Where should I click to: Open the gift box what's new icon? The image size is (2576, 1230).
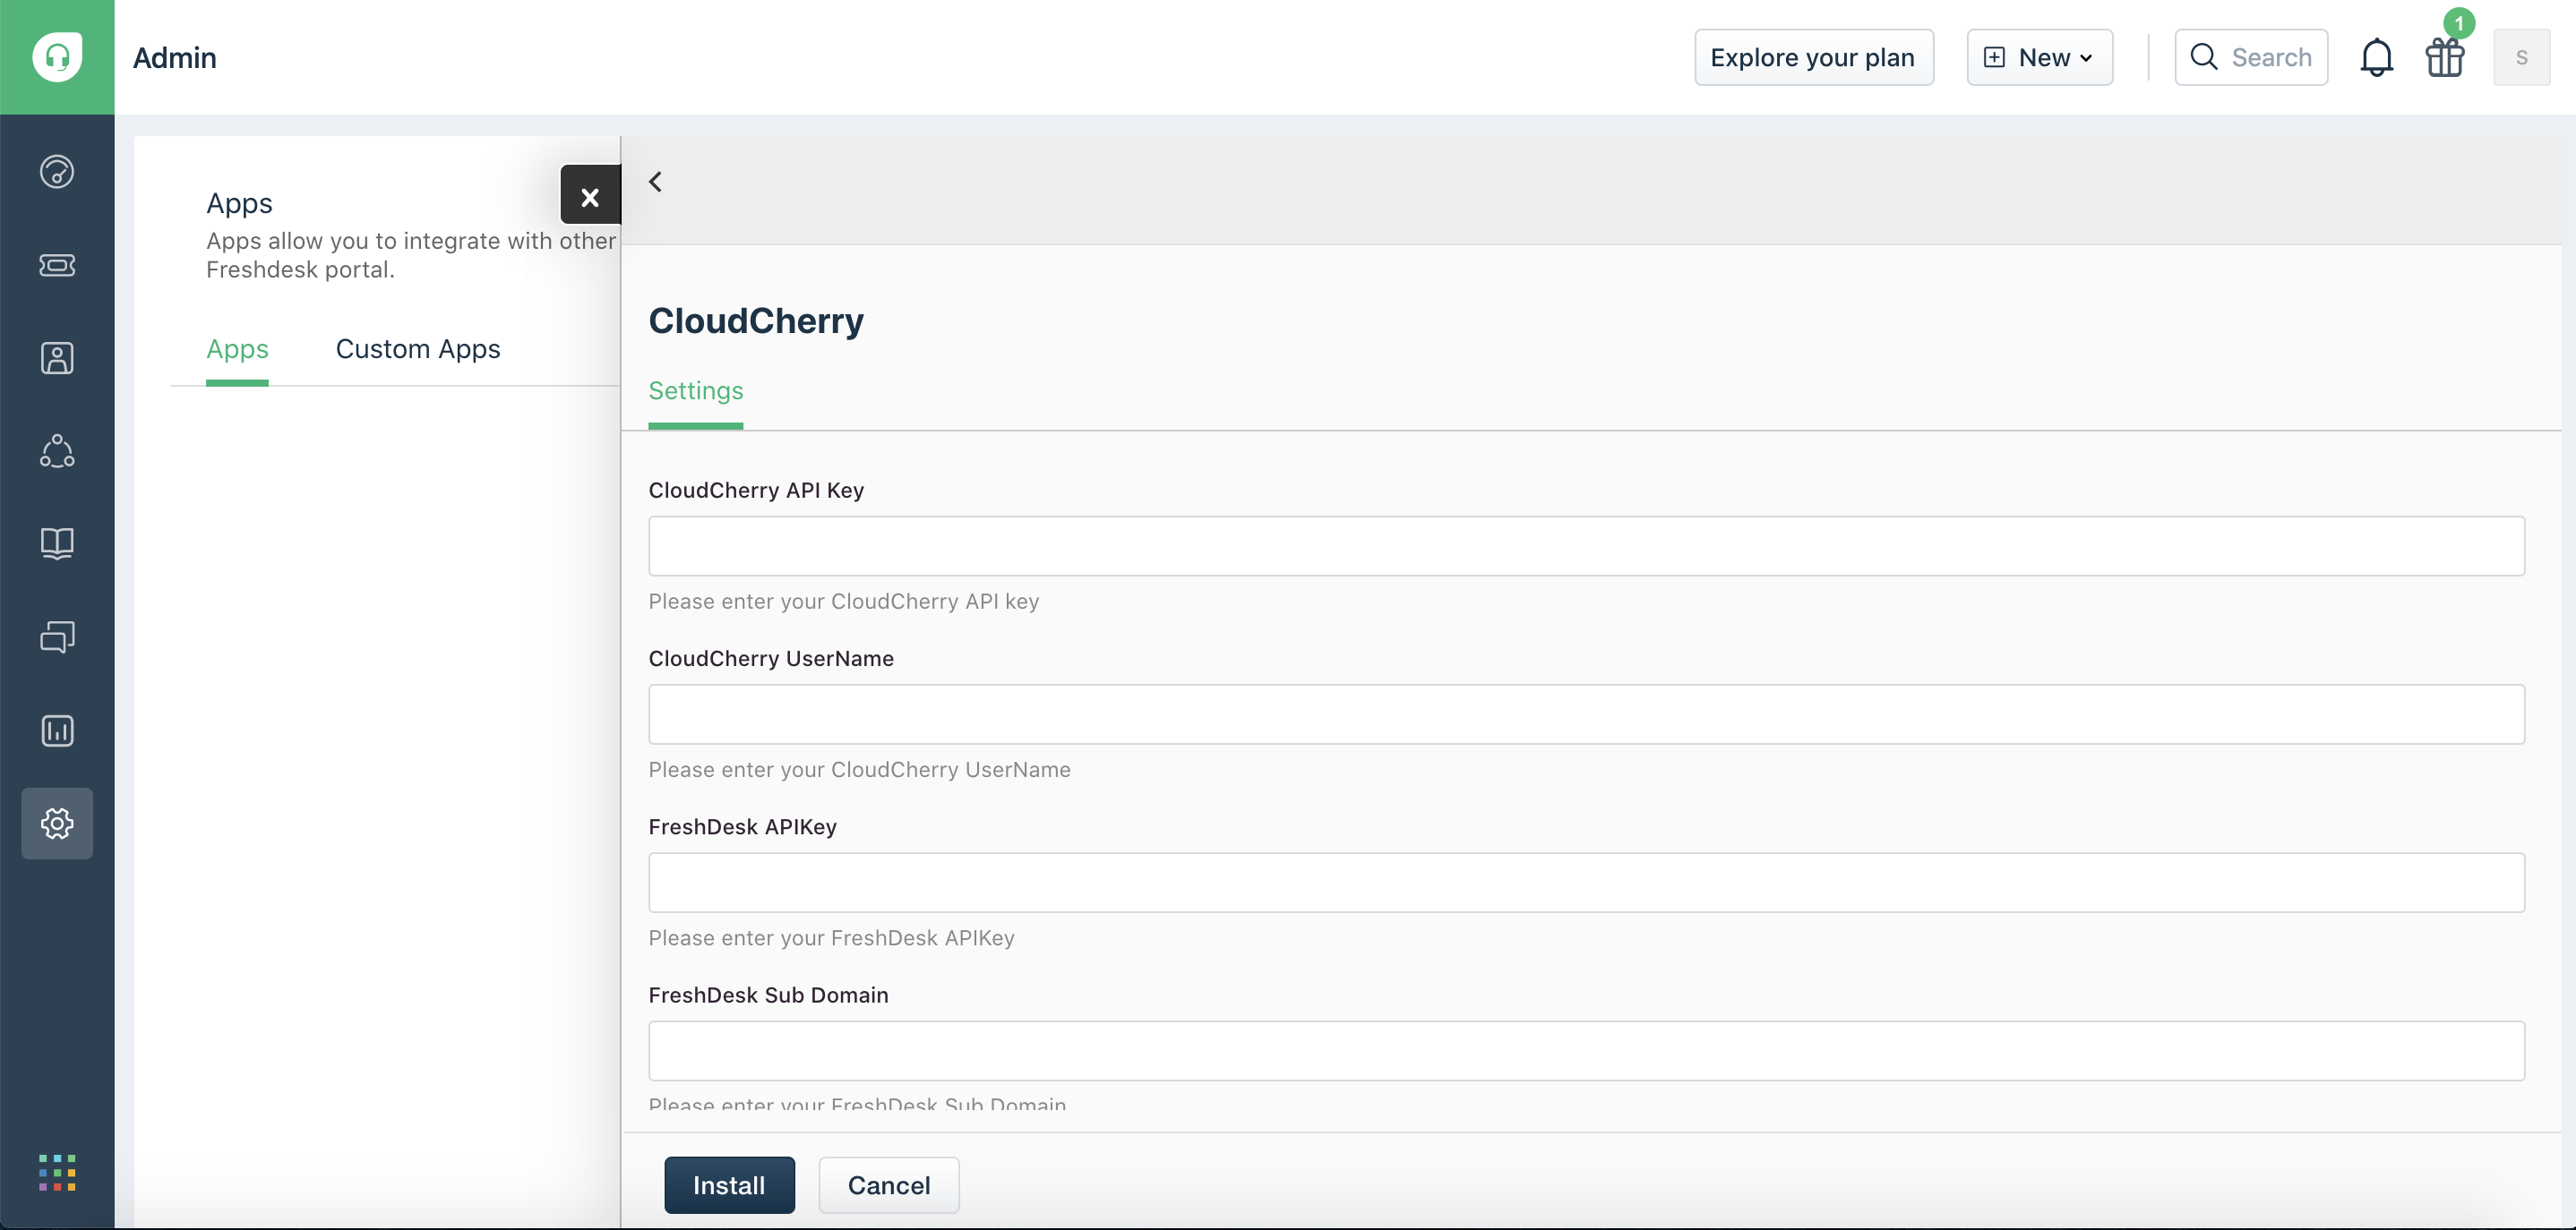pos(2445,57)
